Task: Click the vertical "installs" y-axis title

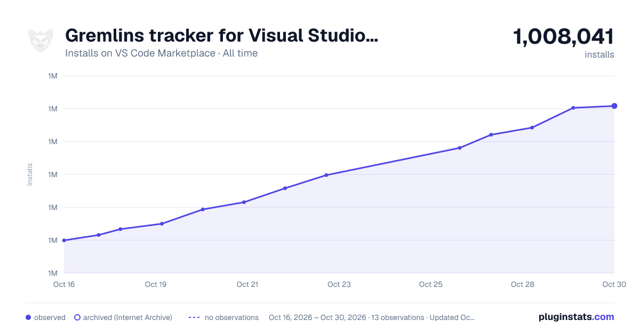Action: pos(30,174)
